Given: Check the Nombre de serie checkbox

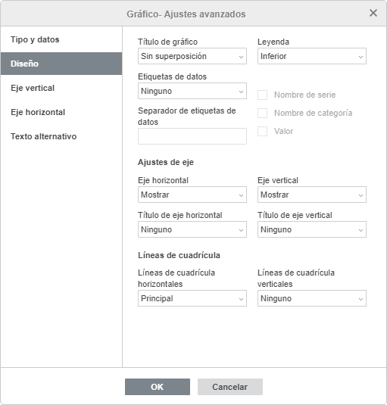Looking at the screenshot, I should (263, 95).
